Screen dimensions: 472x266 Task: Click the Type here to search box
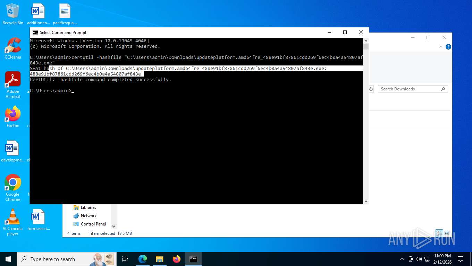pyautogui.click(x=66, y=259)
